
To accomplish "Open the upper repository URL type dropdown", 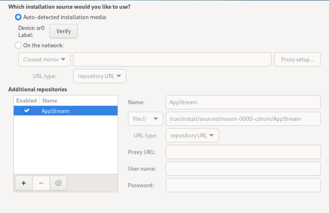I will click(x=100, y=76).
